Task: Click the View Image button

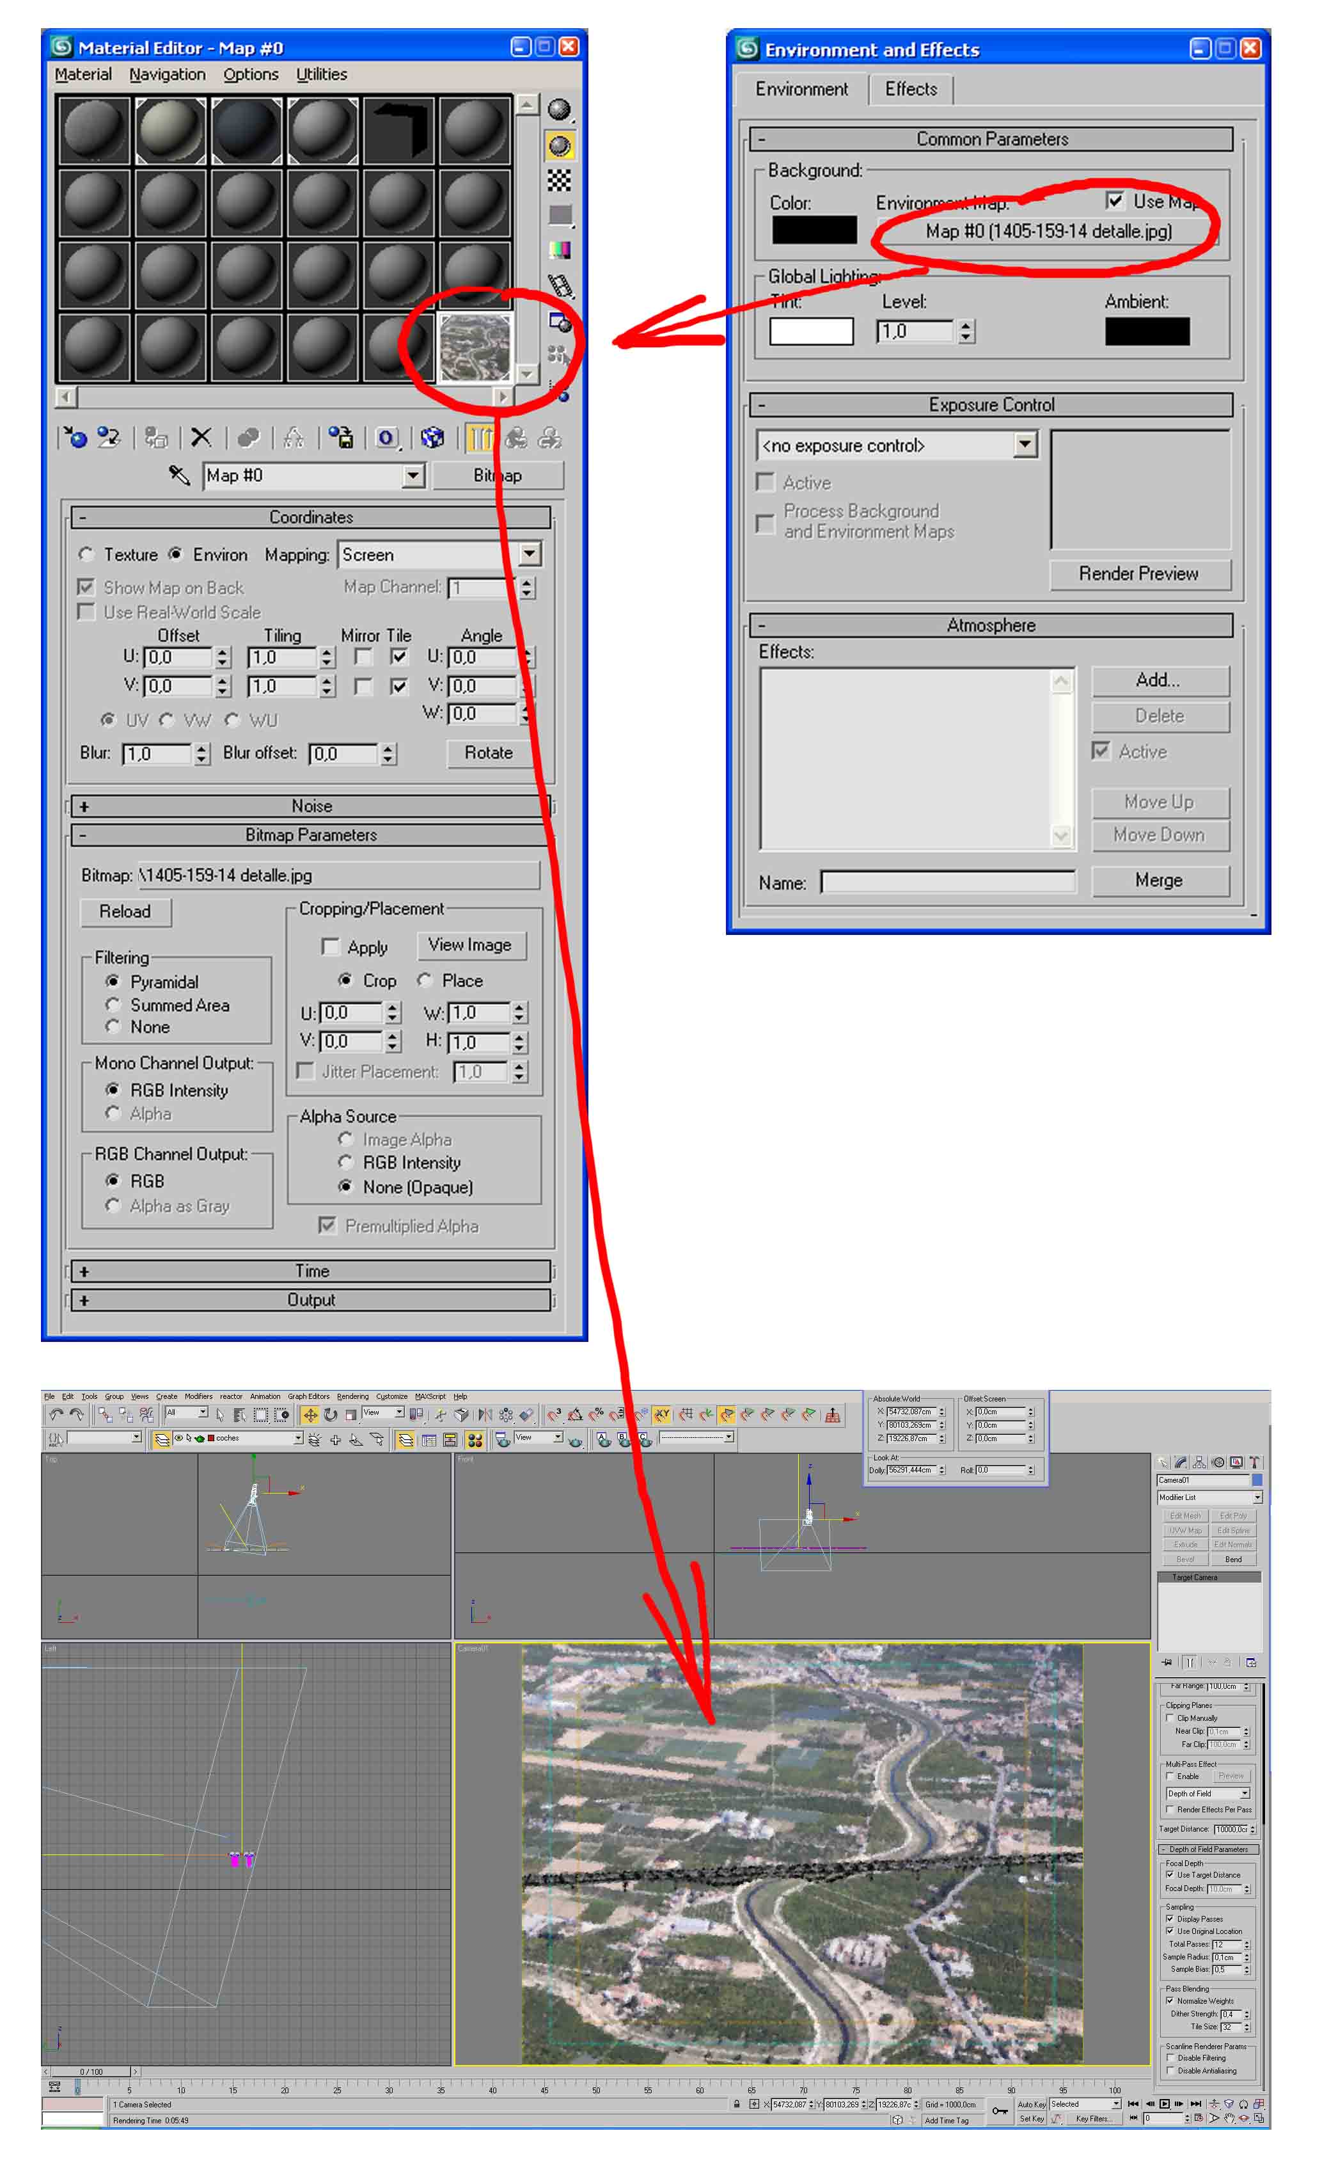Action: [x=470, y=945]
